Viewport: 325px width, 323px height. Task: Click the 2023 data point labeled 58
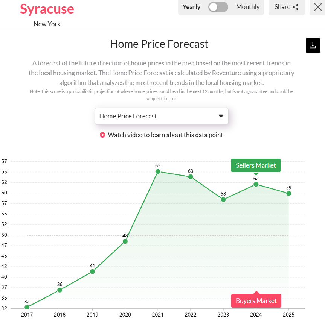coord(223,199)
